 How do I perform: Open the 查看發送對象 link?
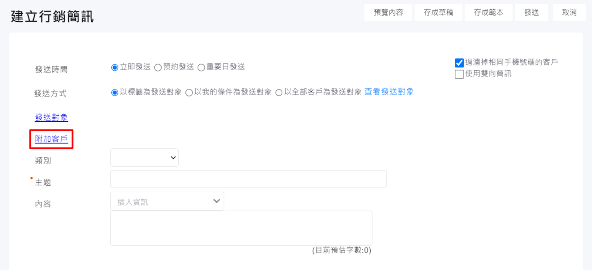pyautogui.click(x=389, y=92)
